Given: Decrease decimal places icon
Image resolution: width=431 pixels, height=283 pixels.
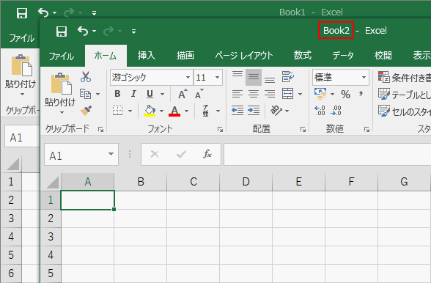Looking at the screenshot, I should click(x=336, y=111).
